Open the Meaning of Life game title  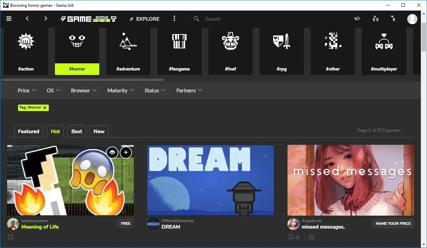[x=40, y=227]
